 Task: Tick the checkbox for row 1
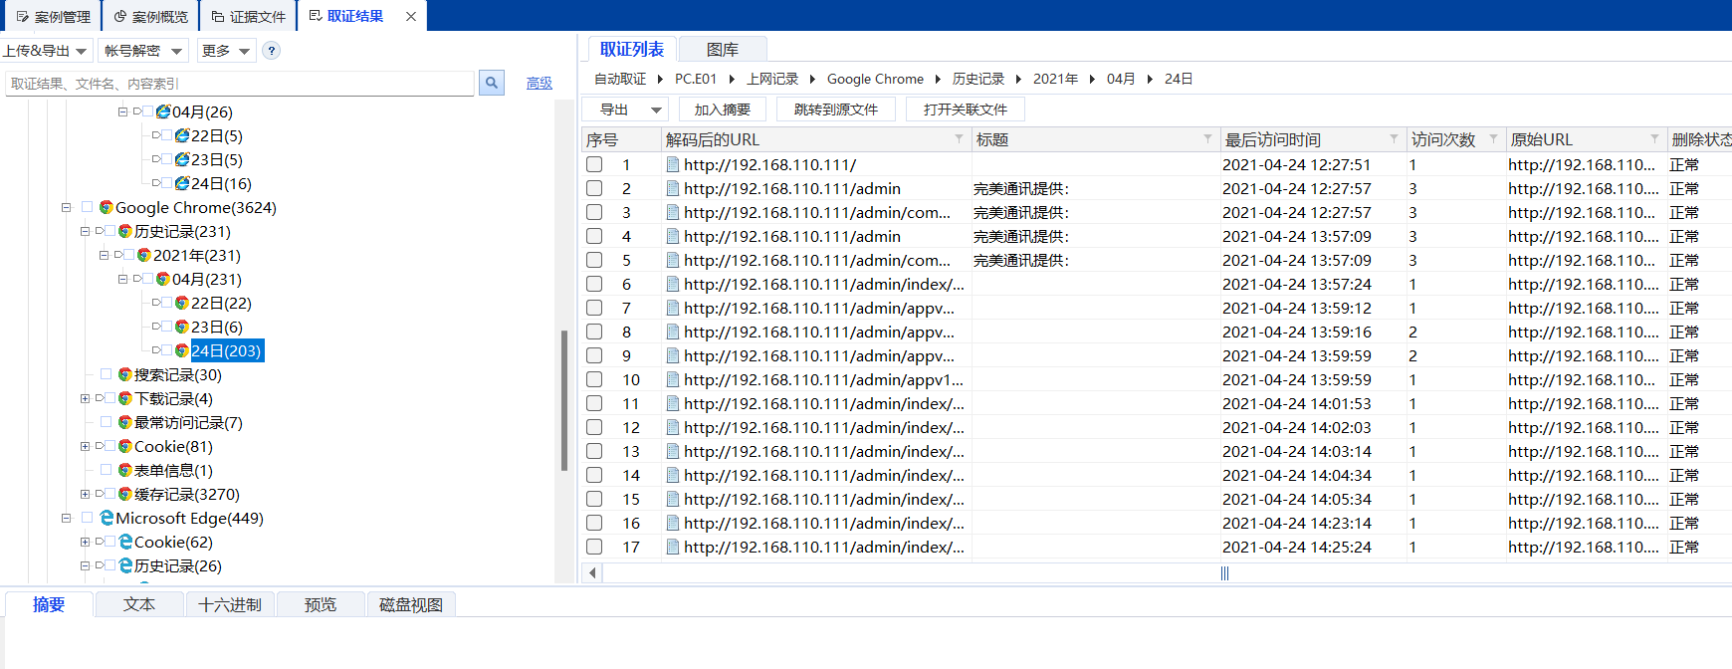594,164
